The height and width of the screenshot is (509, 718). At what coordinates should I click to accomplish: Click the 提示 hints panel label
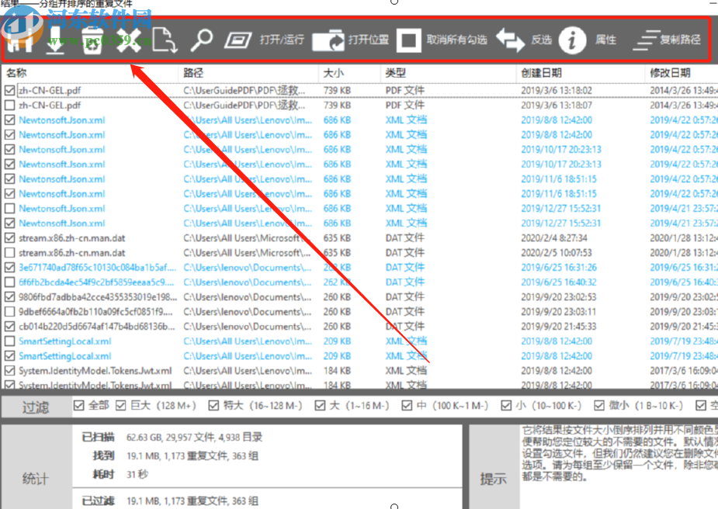(495, 477)
